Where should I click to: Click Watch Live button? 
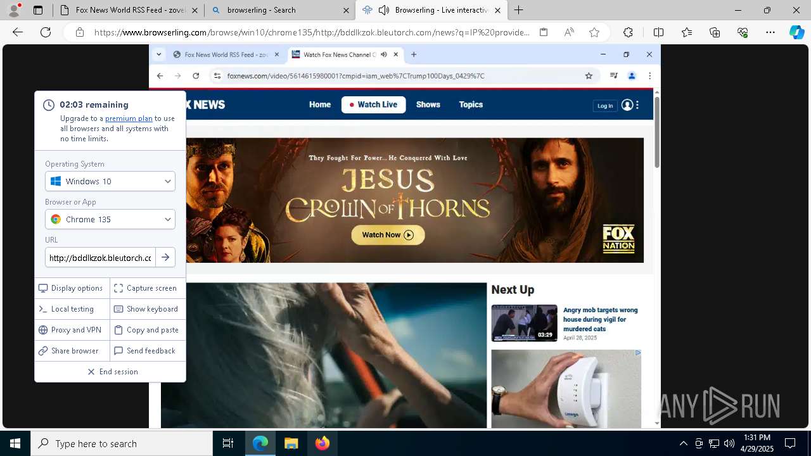[x=374, y=104]
